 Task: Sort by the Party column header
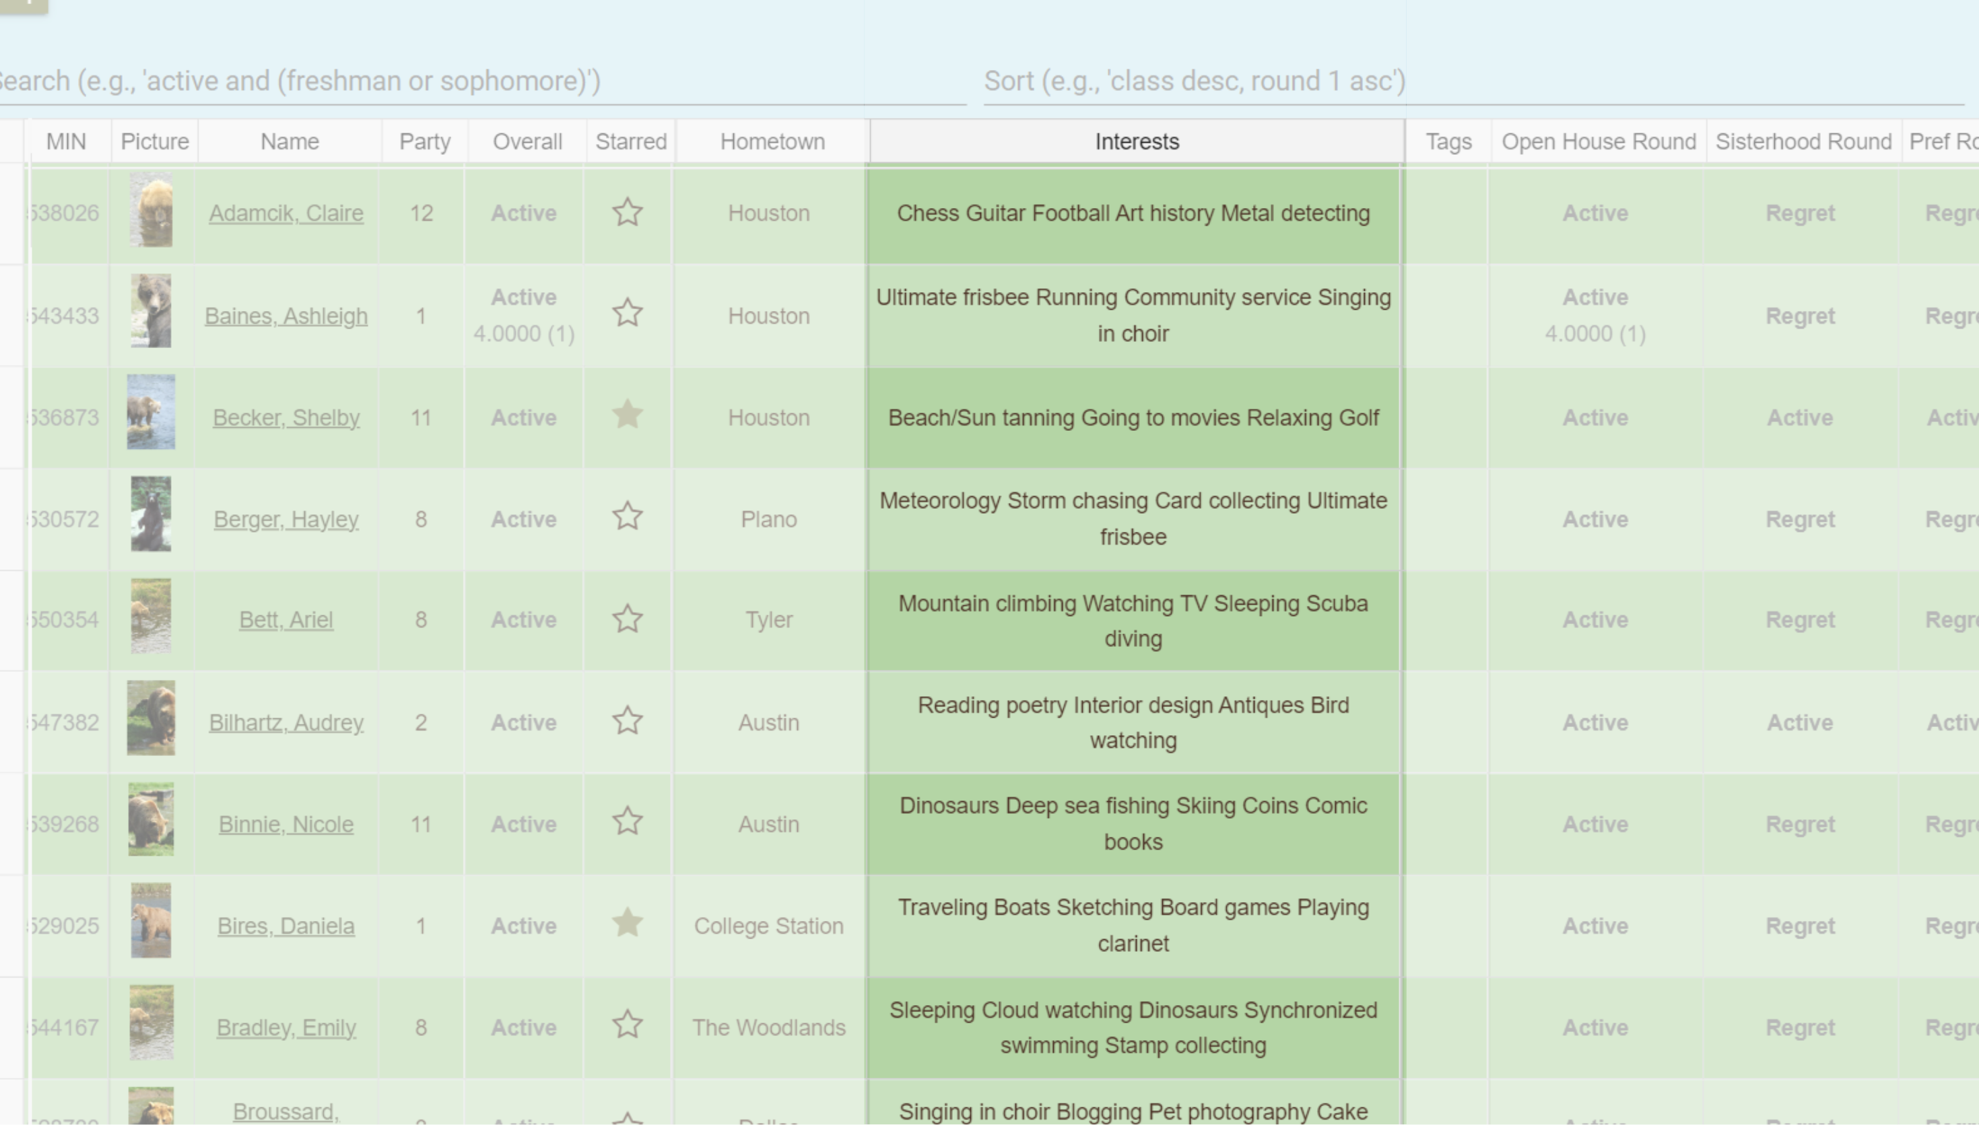click(424, 141)
